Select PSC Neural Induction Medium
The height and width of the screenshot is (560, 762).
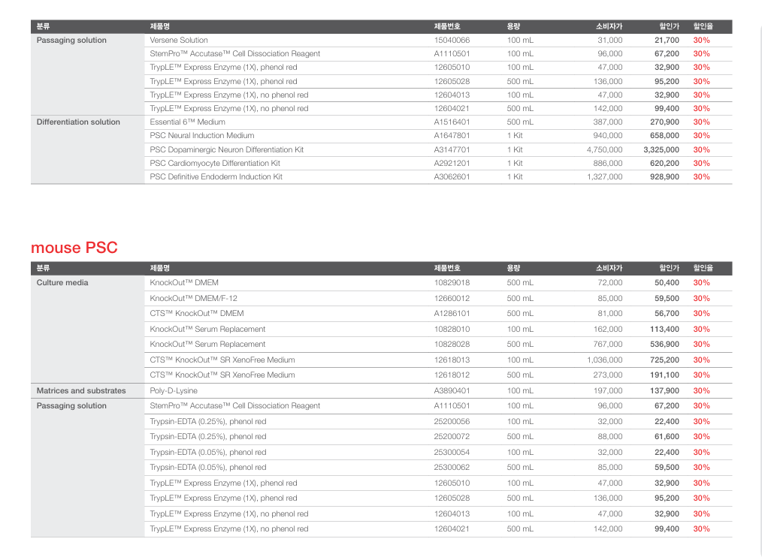click(201, 136)
